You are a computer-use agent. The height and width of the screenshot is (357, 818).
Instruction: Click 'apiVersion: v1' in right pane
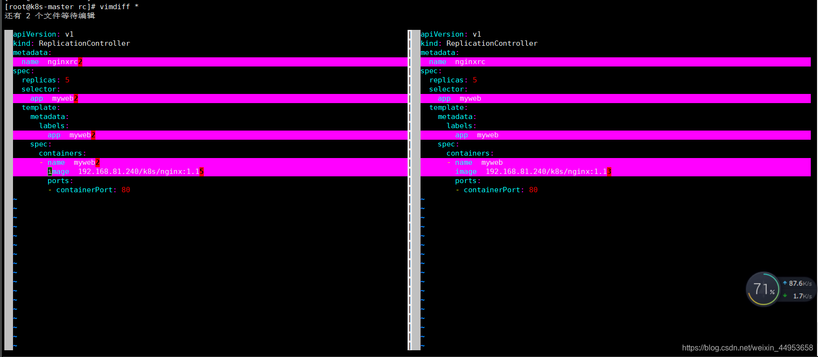click(x=451, y=34)
